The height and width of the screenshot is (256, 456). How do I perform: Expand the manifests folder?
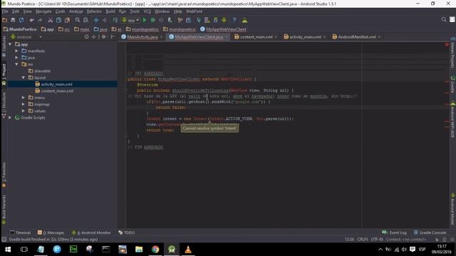tap(16, 50)
